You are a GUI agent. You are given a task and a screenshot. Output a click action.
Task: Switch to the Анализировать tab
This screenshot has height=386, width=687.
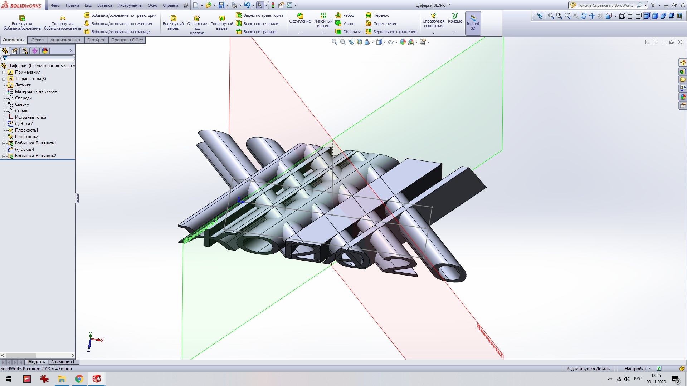[66, 40]
